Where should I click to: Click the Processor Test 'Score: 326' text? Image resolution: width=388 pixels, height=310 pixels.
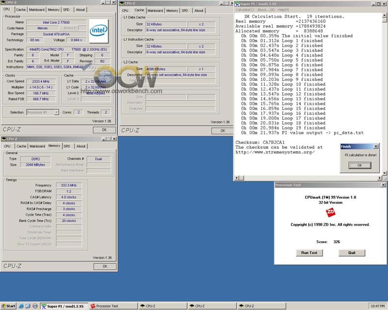coord(328,242)
